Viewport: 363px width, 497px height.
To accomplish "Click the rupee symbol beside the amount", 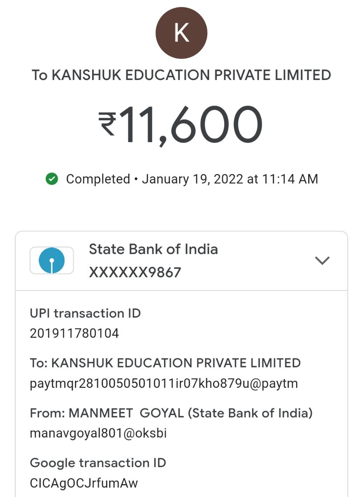I will (x=107, y=124).
